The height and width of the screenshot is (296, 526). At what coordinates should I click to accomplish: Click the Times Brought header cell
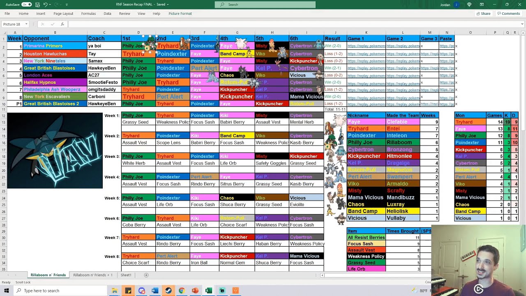click(x=403, y=231)
